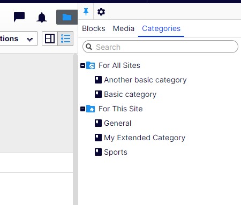Click the icon beside Basic category
241x205 pixels.
pyautogui.click(x=98, y=94)
